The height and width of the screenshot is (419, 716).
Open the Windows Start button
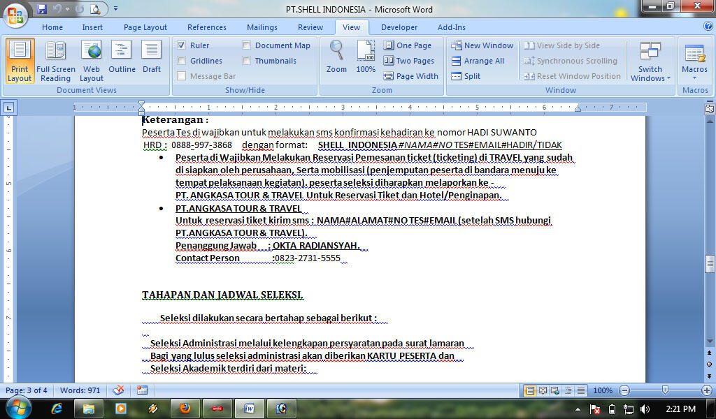(x=18, y=408)
